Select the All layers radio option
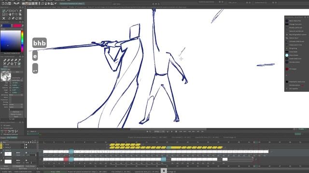This screenshot has width=309, height=173. tap(2, 125)
